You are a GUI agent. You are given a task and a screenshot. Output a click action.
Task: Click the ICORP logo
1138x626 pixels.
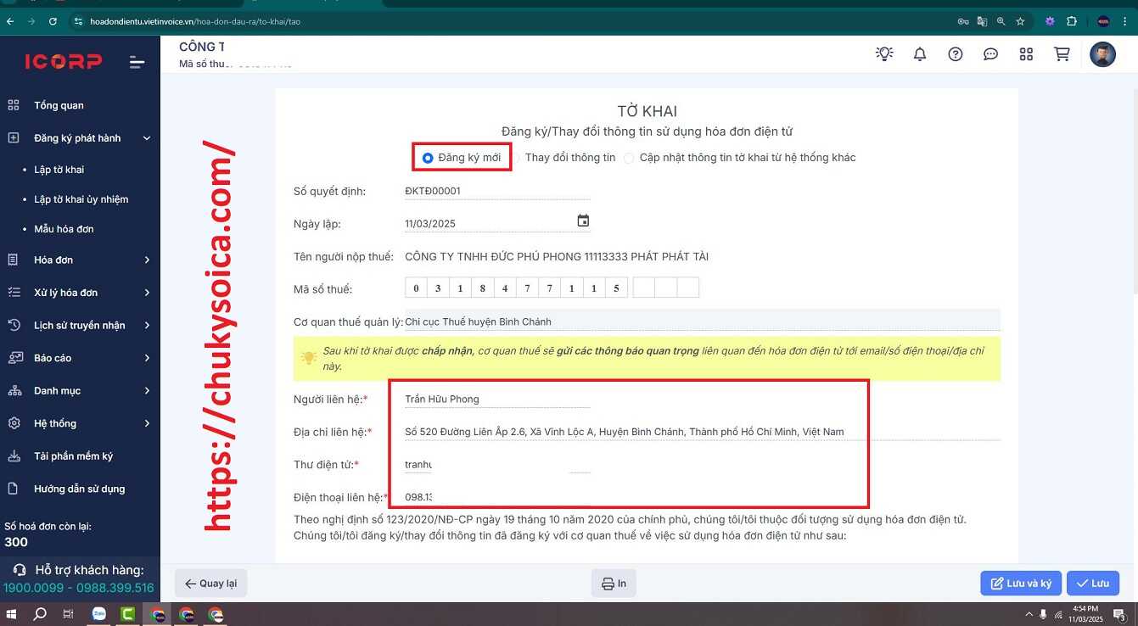coord(64,61)
